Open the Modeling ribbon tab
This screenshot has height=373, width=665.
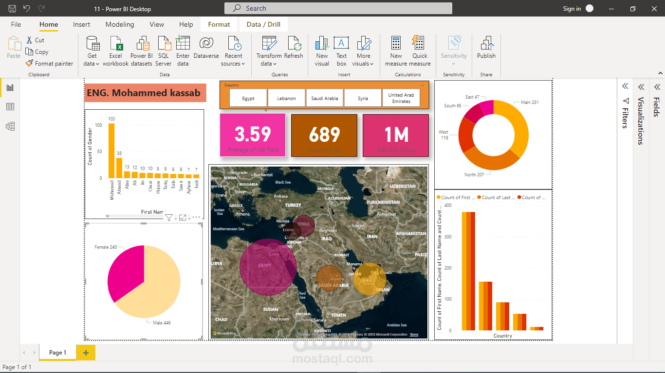[x=120, y=24]
